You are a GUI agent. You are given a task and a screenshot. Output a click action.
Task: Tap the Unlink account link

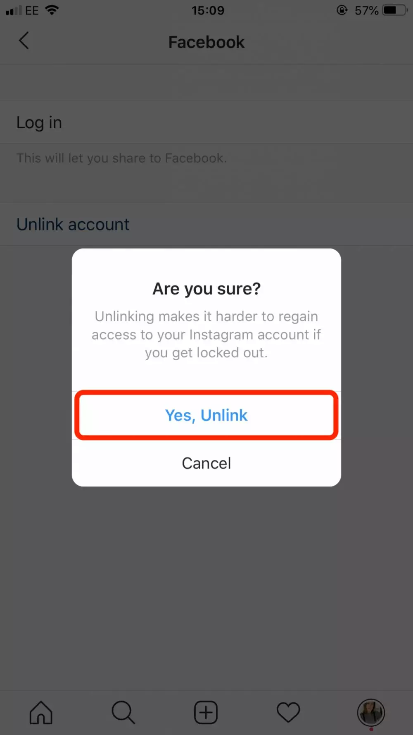click(x=73, y=224)
